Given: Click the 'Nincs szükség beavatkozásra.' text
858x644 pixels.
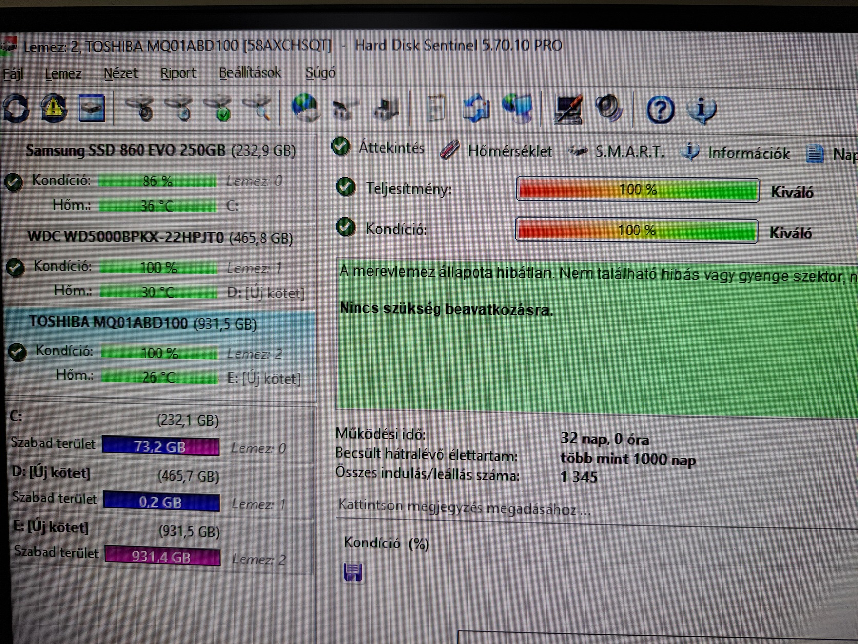Looking at the screenshot, I should 446,309.
